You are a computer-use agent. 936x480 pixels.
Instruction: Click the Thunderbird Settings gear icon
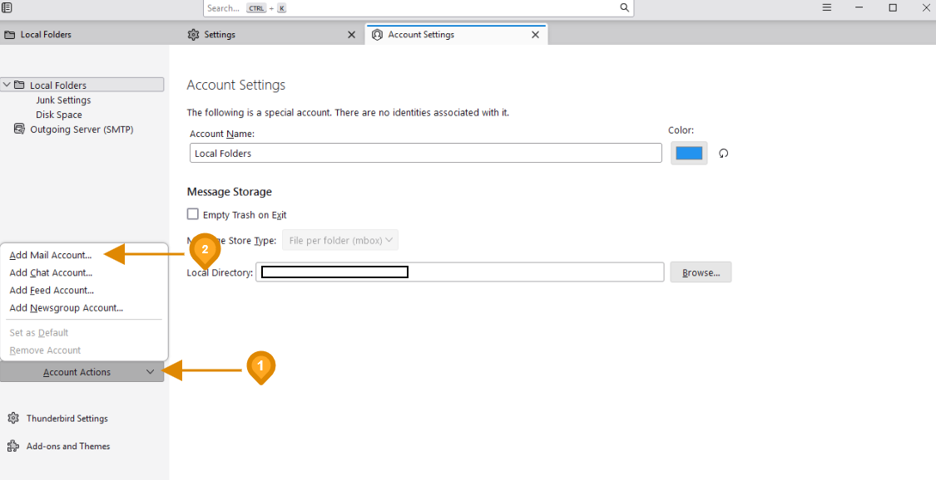pyautogui.click(x=13, y=418)
